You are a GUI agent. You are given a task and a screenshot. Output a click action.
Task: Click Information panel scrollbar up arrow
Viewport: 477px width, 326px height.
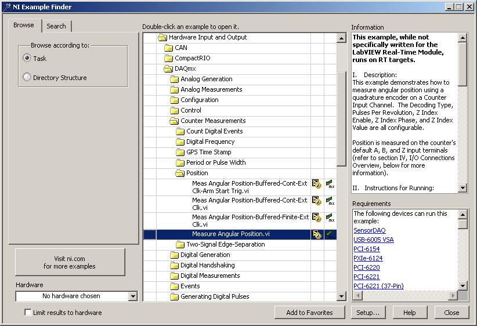pos(462,38)
